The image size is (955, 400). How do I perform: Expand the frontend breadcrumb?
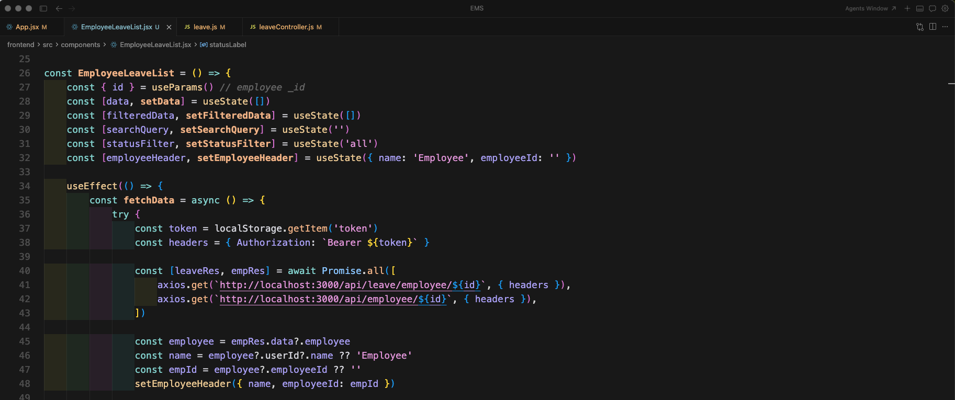(20, 45)
